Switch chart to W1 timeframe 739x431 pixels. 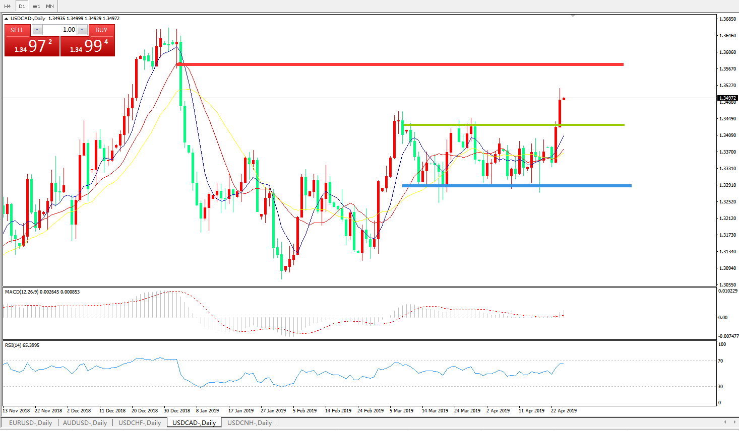[x=36, y=6]
